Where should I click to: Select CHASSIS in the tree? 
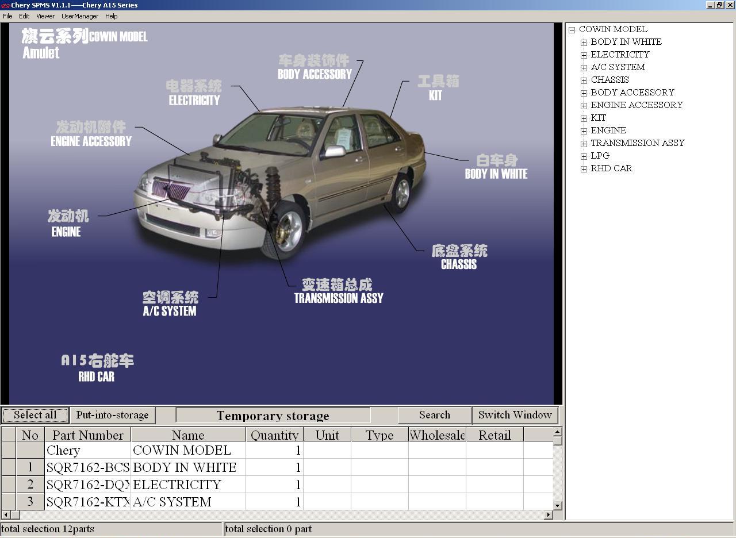(x=609, y=80)
